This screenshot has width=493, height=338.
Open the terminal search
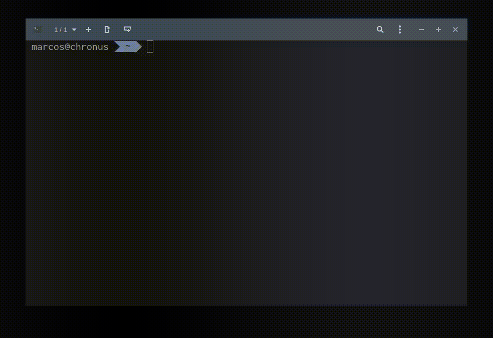[380, 29]
